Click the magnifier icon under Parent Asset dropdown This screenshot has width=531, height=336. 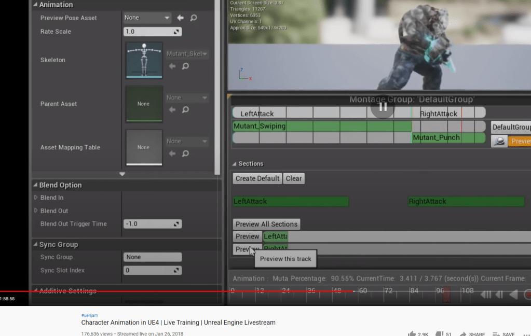185,110
